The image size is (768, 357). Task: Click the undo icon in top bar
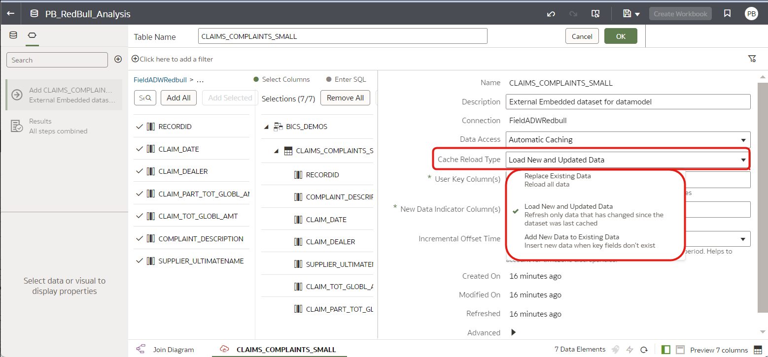[x=551, y=14]
